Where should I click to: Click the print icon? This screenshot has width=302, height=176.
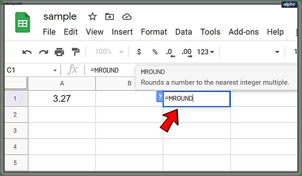(x=59, y=52)
